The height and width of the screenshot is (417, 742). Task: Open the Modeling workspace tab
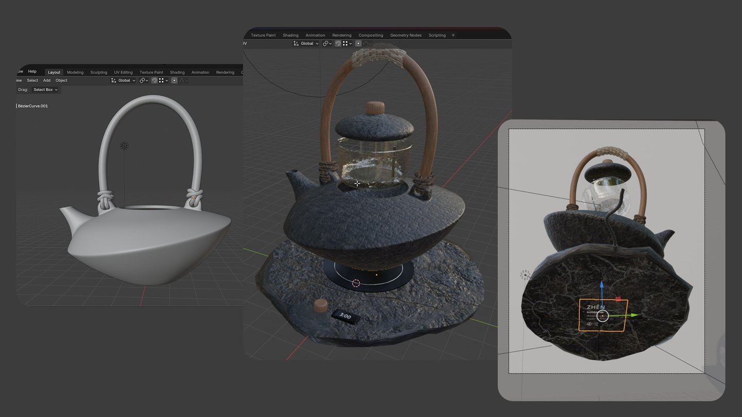tap(75, 73)
